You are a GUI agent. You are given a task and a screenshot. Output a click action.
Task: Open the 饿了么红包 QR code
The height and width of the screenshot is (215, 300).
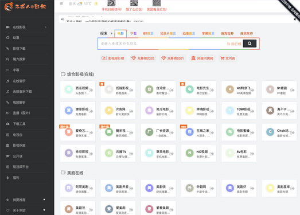coord(134,3)
